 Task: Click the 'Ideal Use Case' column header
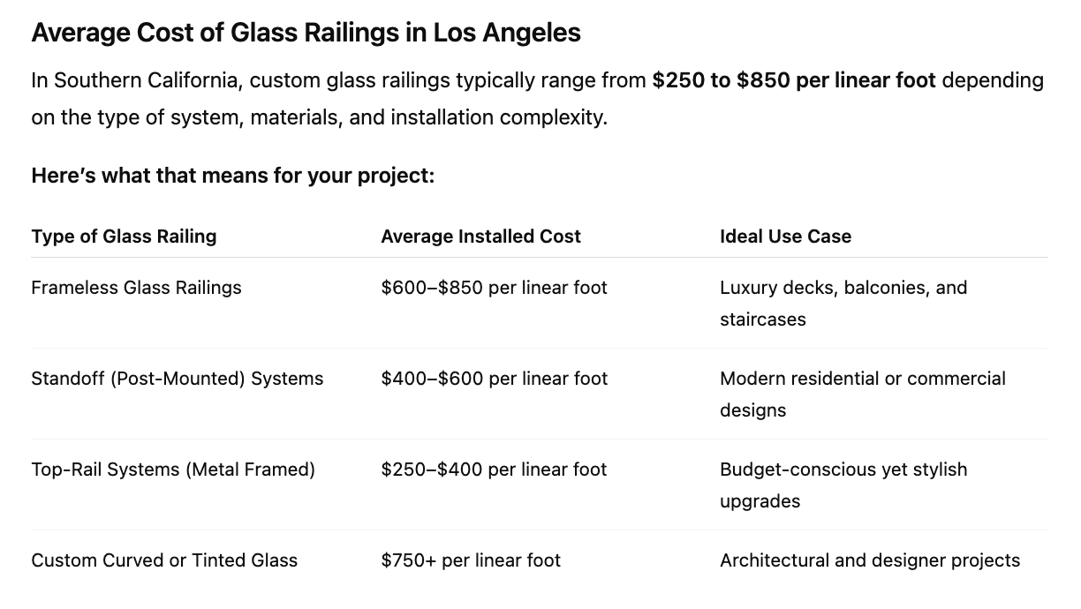pyautogui.click(x=785, y=237)
